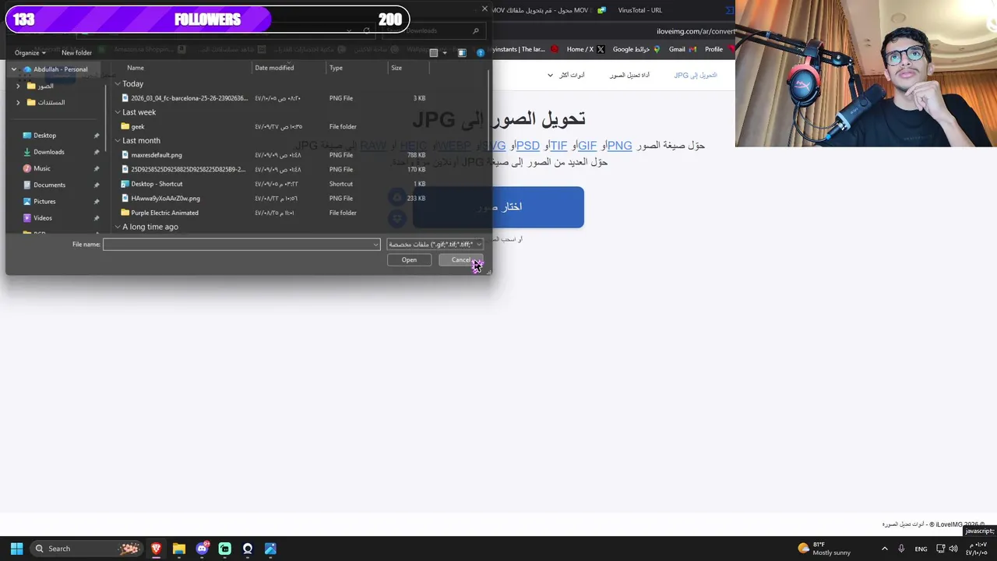This screenshot has width=997, height=561.
Task: Select Downloads in the navigation pane
Action: (x=48, y=152)
